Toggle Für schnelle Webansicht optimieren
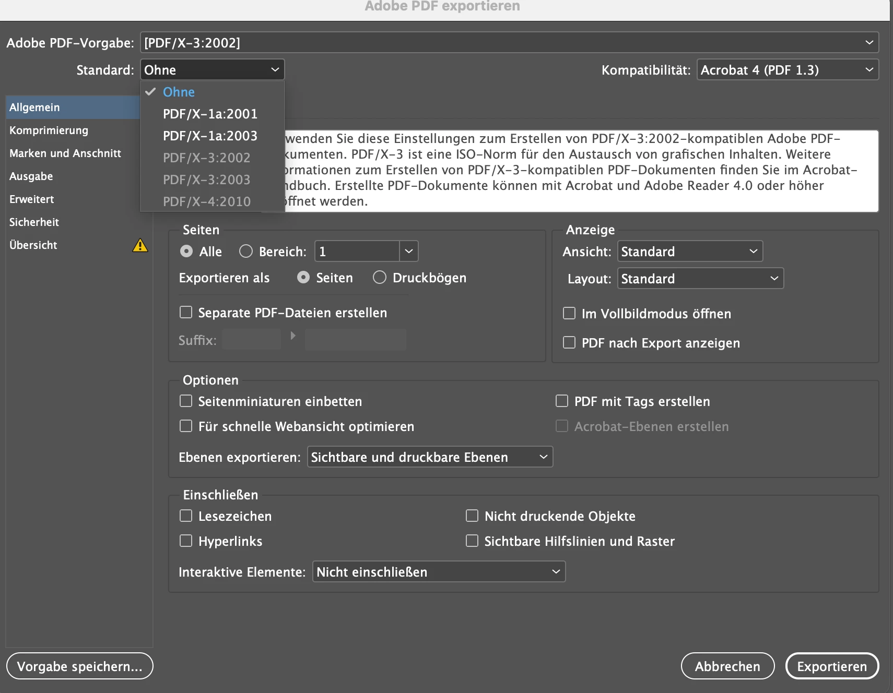893x693 pixels. coord(186,426)
